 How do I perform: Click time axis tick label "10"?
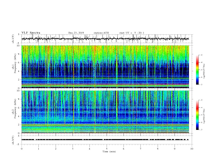pyautogui.click(x=192, y=149)
